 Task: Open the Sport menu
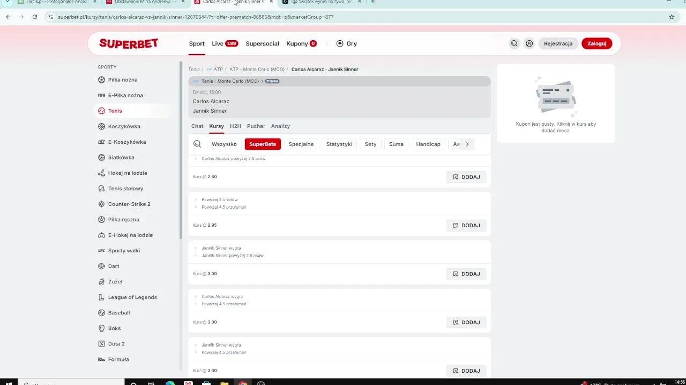(197, 44)
